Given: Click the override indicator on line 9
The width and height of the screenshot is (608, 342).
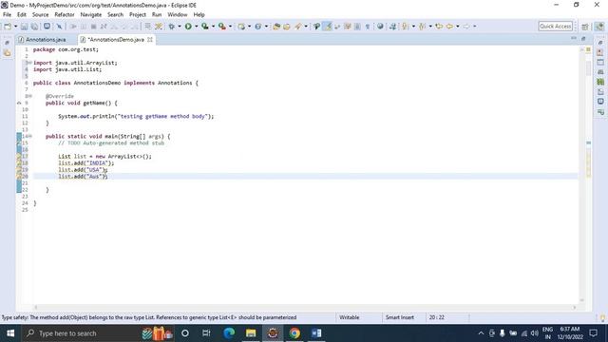Looking at the screenshot, I should (x=19, y=104).
